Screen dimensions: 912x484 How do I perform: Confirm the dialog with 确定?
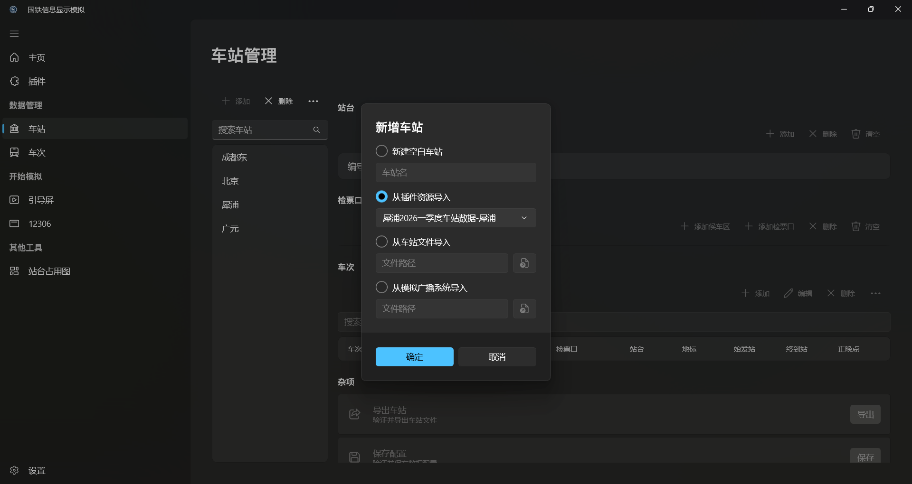pyautogui.click(x=414, y=357)
